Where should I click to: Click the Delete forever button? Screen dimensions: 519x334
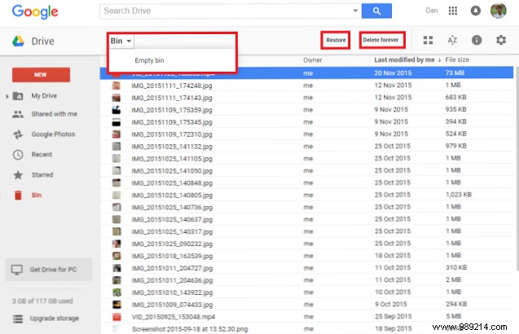[381, 40]
